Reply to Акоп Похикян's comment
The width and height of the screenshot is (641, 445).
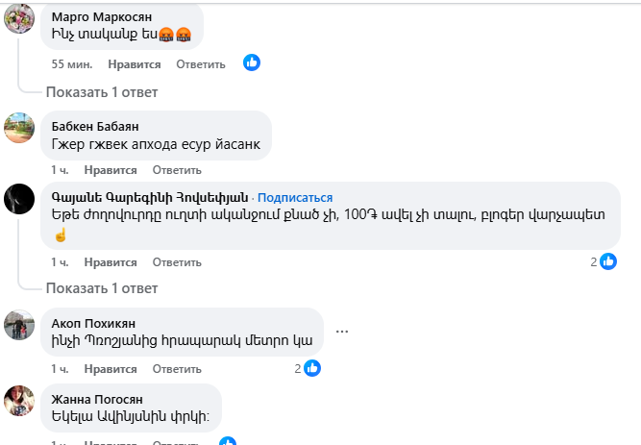[x=176, y=368]
